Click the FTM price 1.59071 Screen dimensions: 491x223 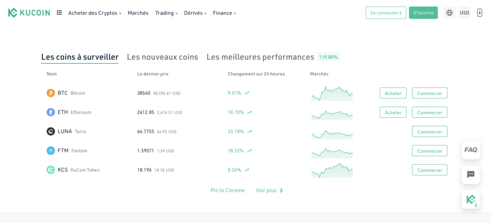(146, 151)
